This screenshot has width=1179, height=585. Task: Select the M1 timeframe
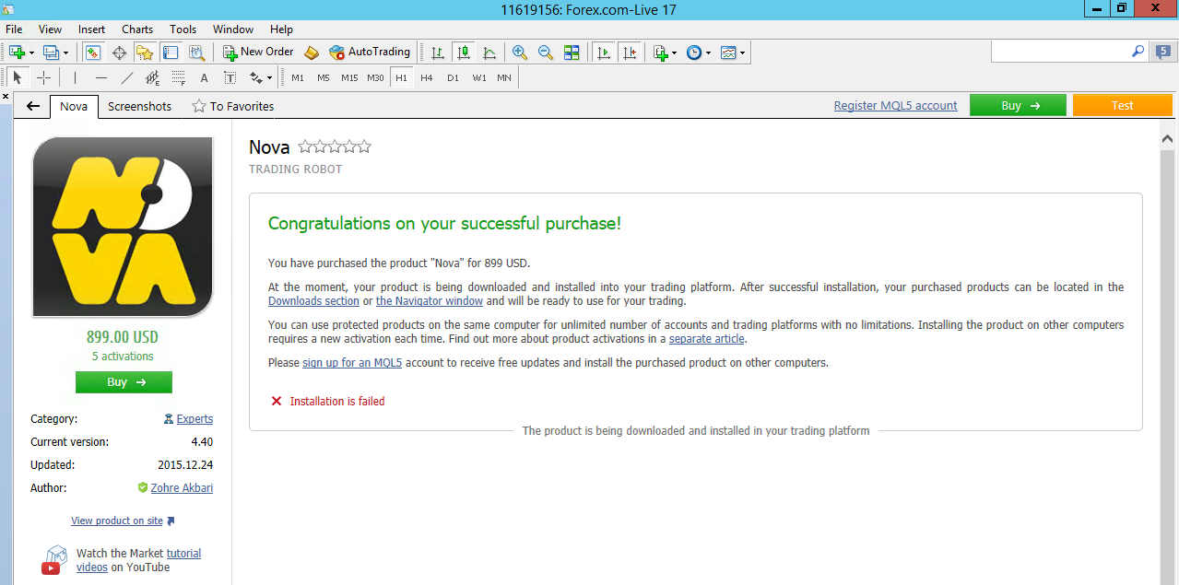(298, 78)
